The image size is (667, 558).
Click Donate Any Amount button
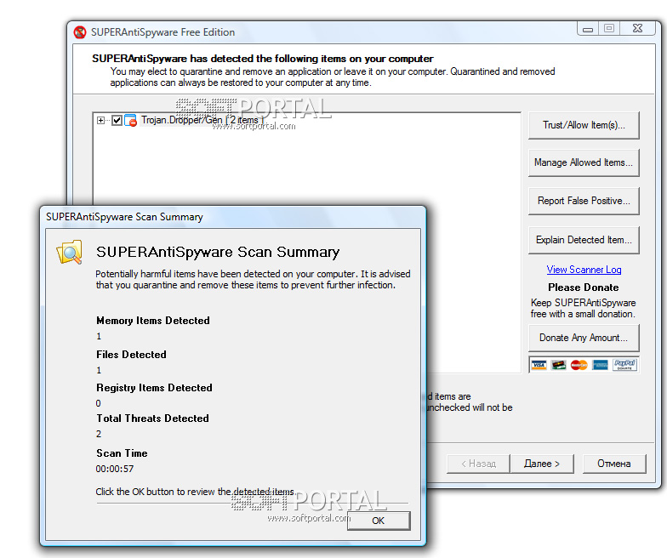click(x=584, y=338)
